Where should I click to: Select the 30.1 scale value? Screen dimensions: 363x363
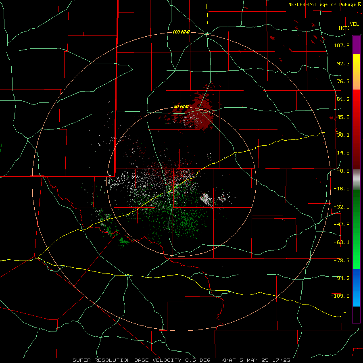[343, 135]
